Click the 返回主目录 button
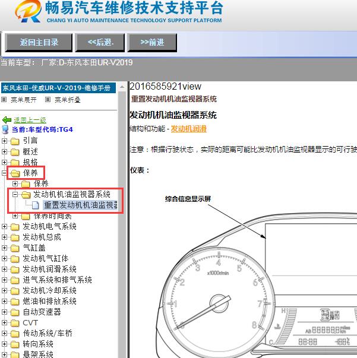The width and height of the screenshot is (357, 358). (39, 43)
